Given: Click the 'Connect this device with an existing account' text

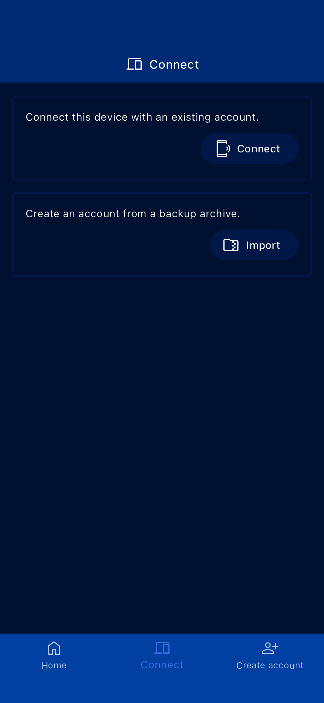Looking at the screenshot, I should click(x=142, y=117).
